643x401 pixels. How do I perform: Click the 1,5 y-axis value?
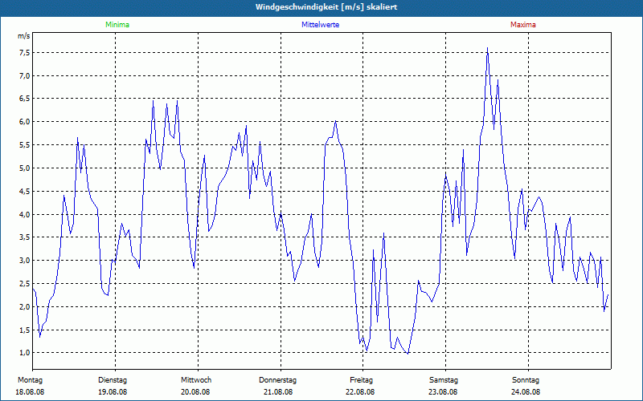pyautogui.click(x=23, y=330)
